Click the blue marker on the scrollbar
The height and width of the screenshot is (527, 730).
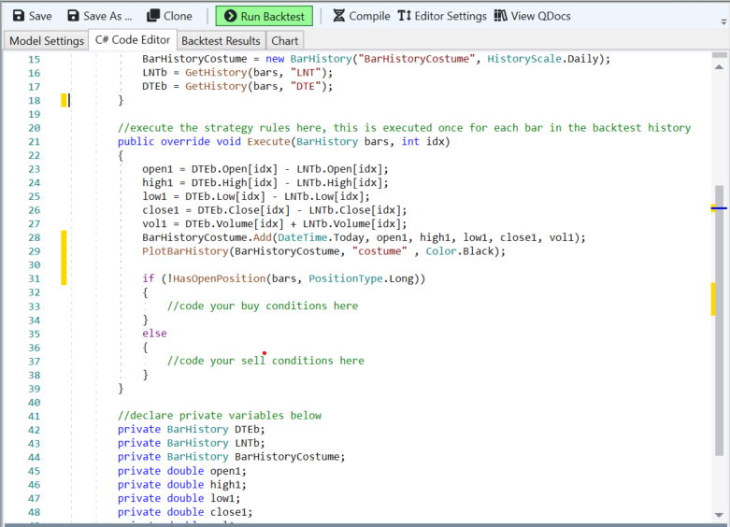718,207
